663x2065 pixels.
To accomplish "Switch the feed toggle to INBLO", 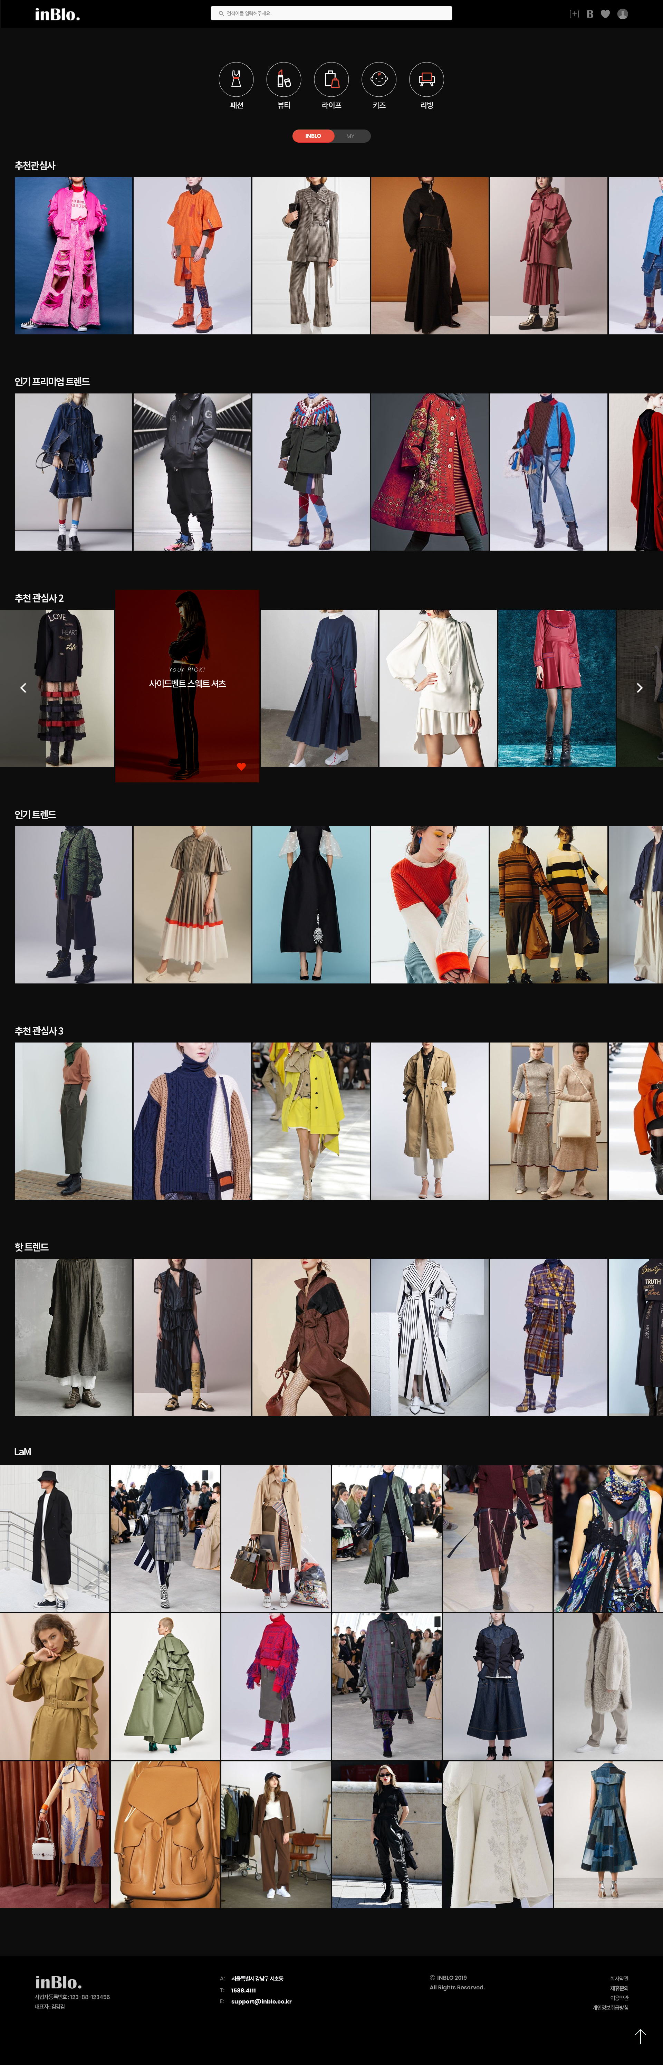I will pyautogui.click(x=314, y=136).
